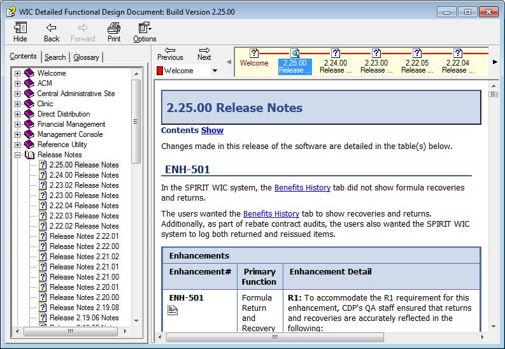The image size is (505, 349).
Task: Select the 2.25.00 Release icon in browse sequence
Action: pos(295,53)
